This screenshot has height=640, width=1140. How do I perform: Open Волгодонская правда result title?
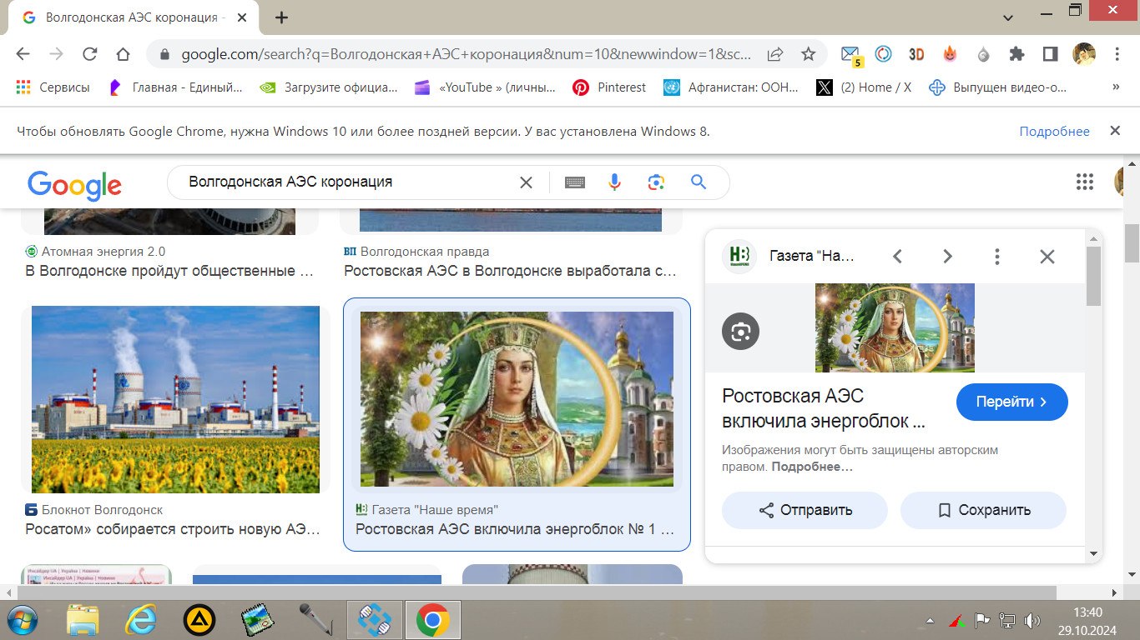click(510, 271)
